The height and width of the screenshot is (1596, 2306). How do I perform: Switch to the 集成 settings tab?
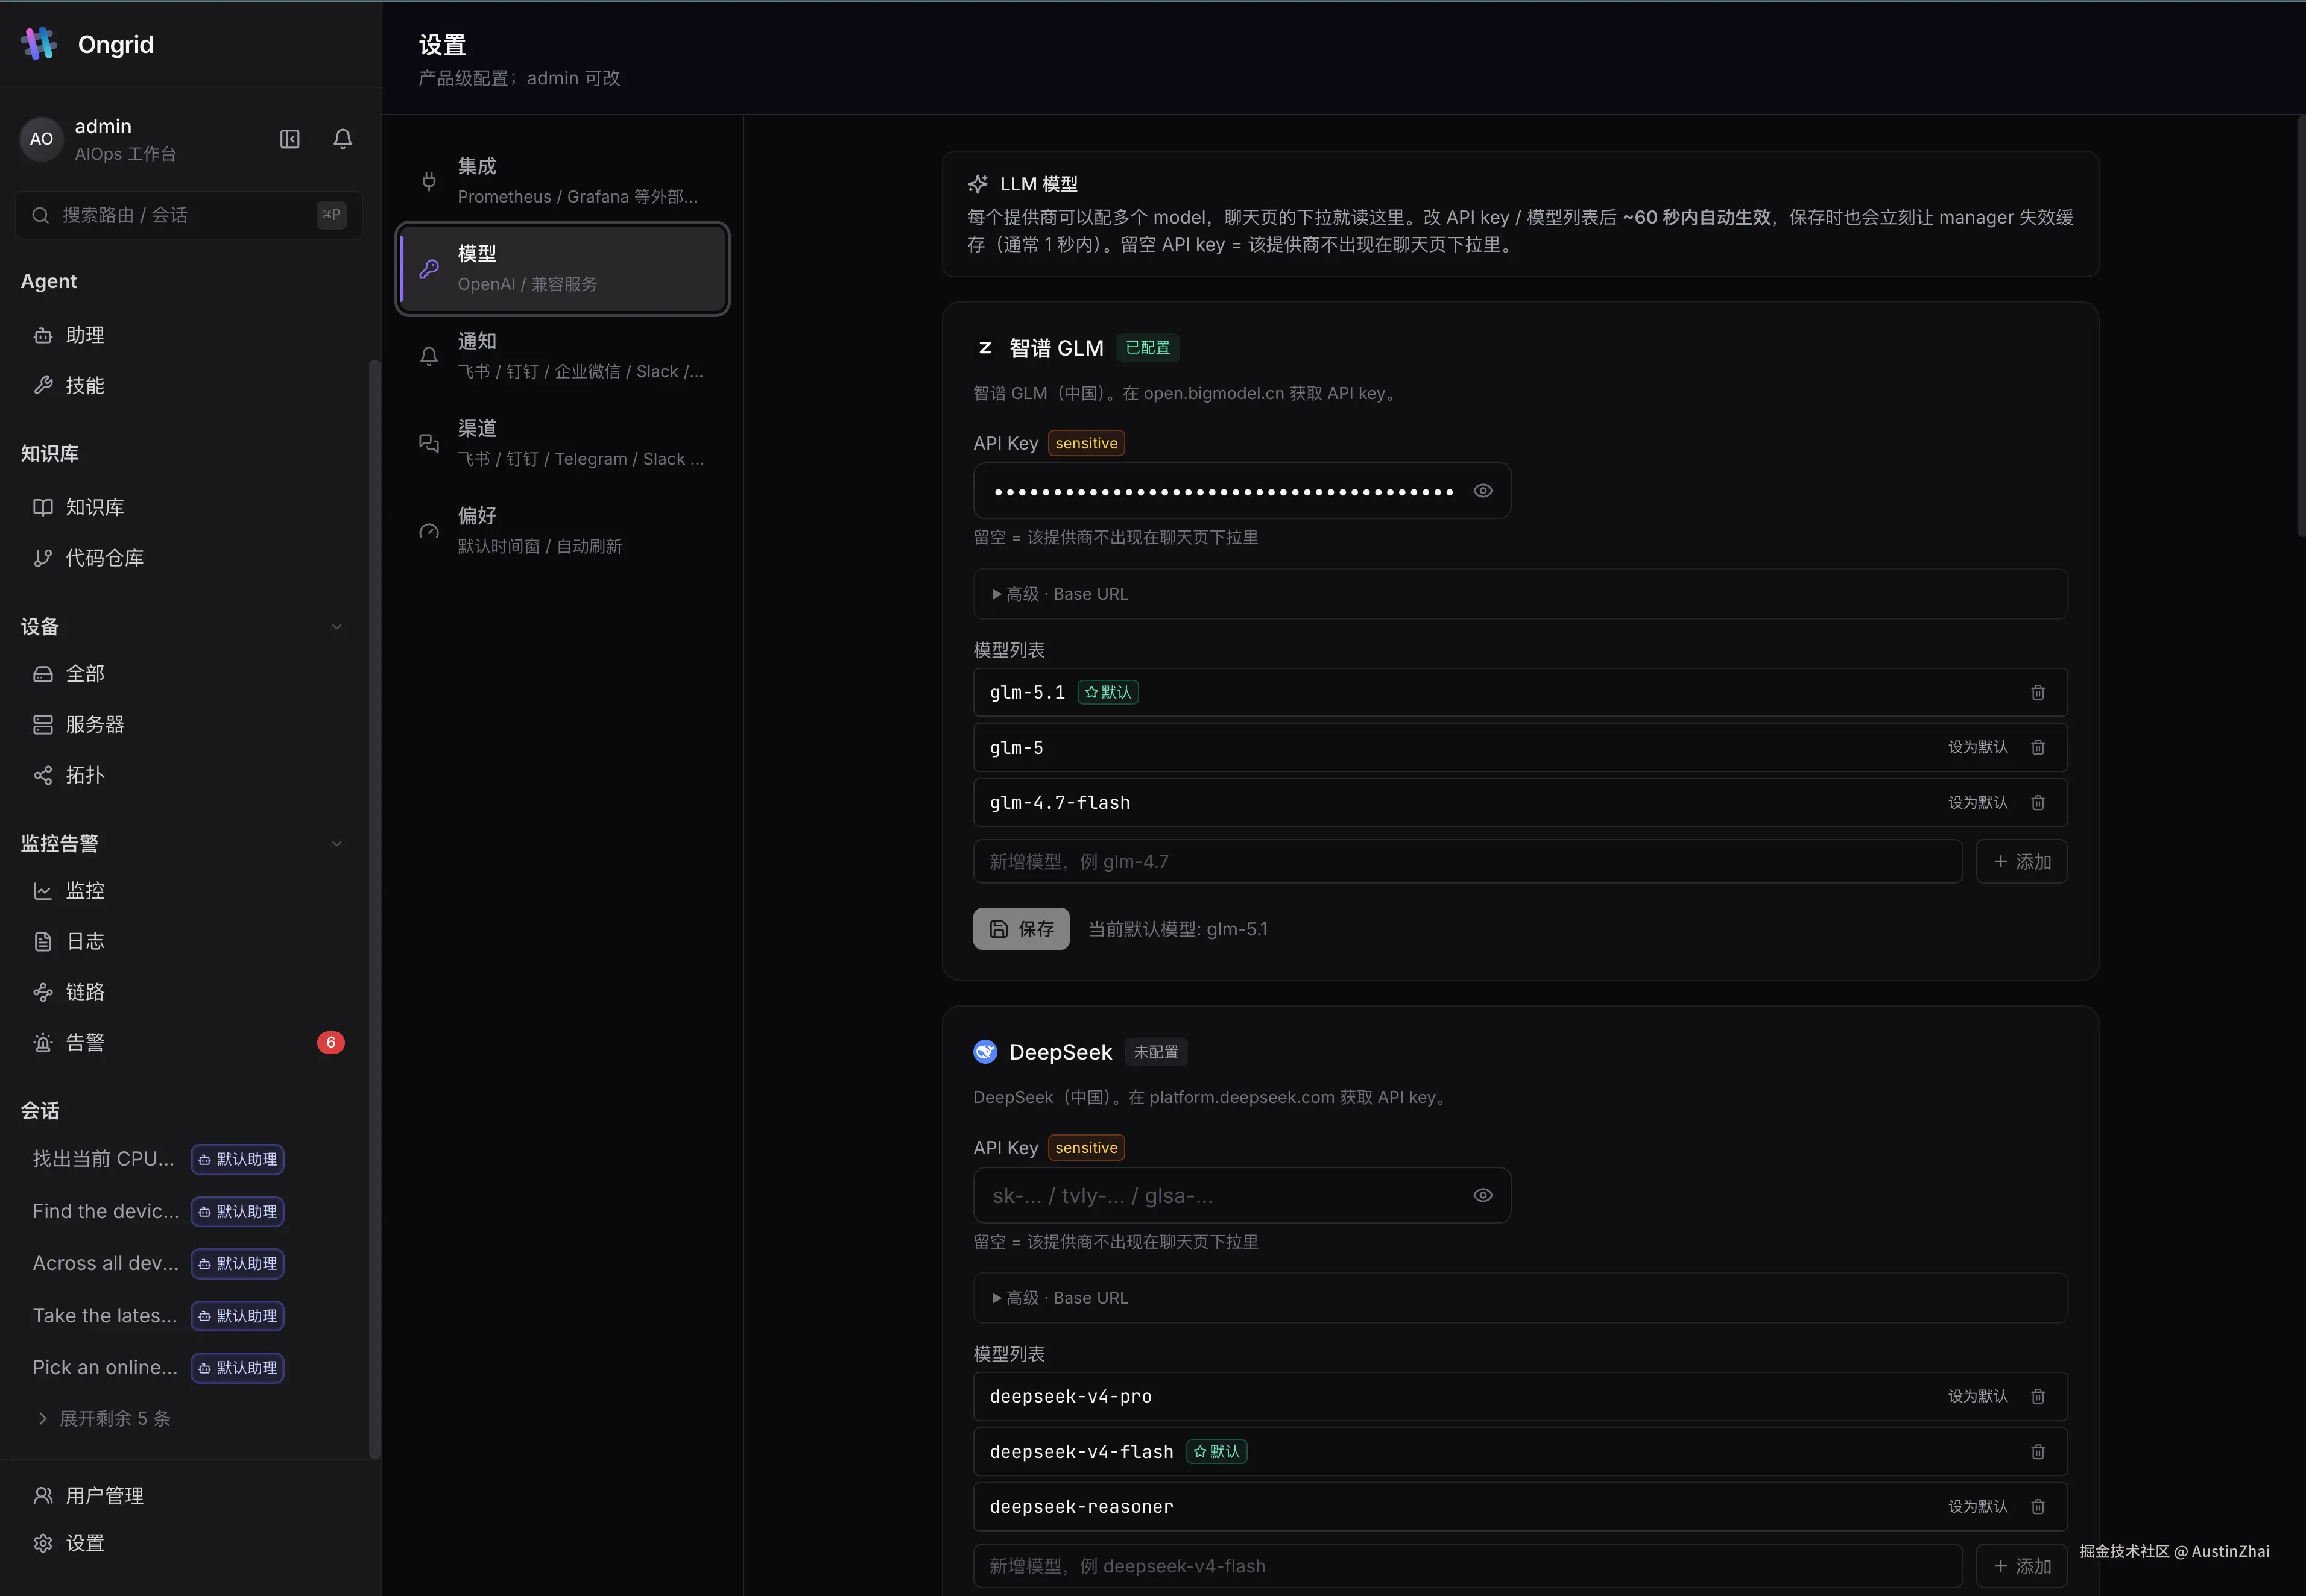point(563,181)
